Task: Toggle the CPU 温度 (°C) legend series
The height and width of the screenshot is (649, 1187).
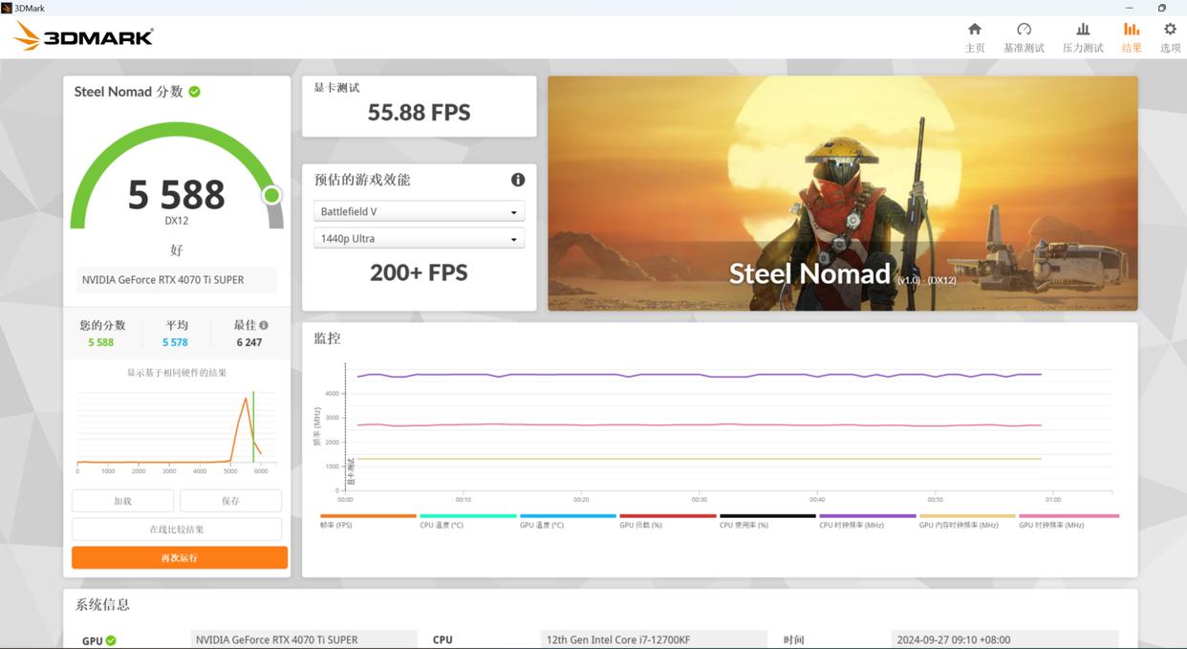Action: pos(468,521)
